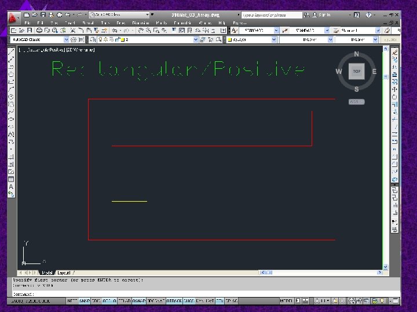Expand the AutoCAD Classic workspace dropdown
This screenshot has height=312, width=417.
point(66,39)
